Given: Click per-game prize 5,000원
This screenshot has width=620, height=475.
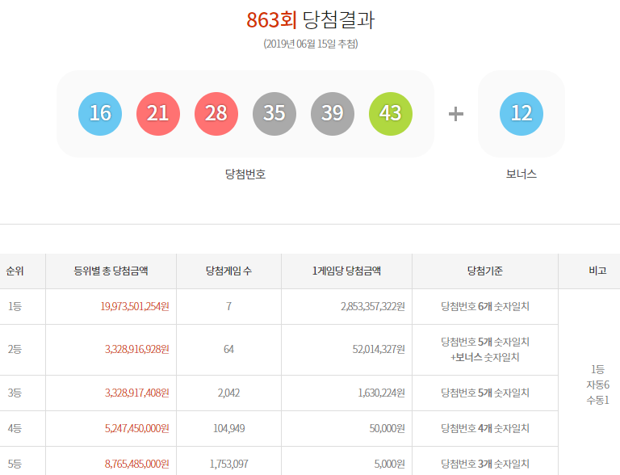Looking at the screenshot, I should pyautogui.click(x=390, y=464).
